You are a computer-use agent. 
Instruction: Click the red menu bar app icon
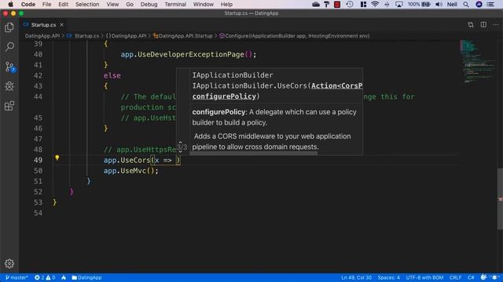(337, 4)
